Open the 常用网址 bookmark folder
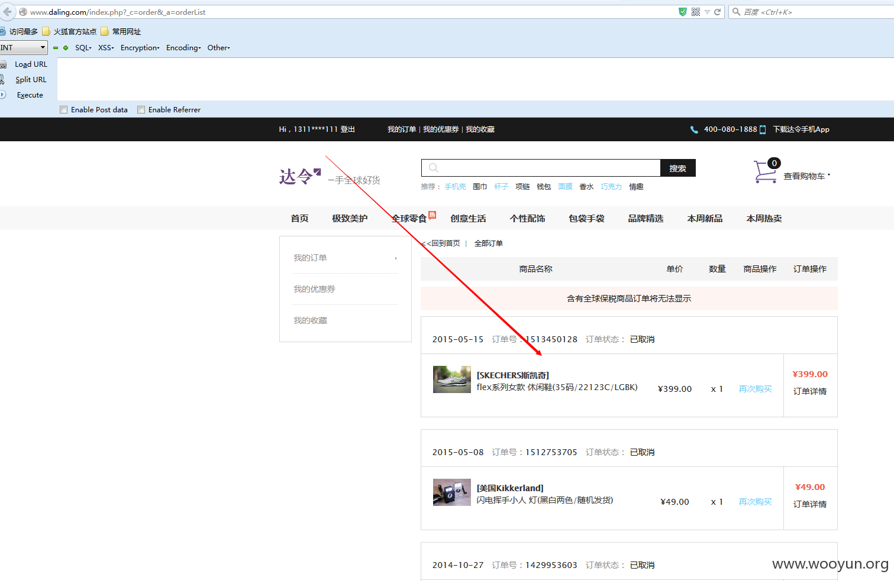This screenshot has height=581, width=894. click(121, 31)
